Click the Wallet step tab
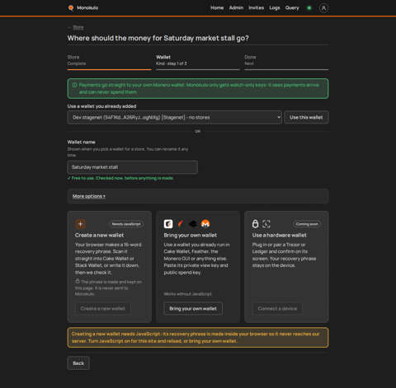Viewport: 396px width, 388px height. tap(198, 62)
